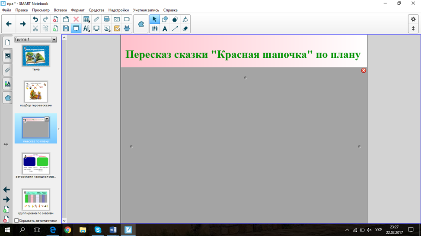Go to next page in toolbar
The height and width of the screenshot is (236, 421).
click(x=23, y=24)
